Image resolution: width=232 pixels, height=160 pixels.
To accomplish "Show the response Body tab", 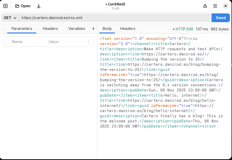I will tap(107, 29).
